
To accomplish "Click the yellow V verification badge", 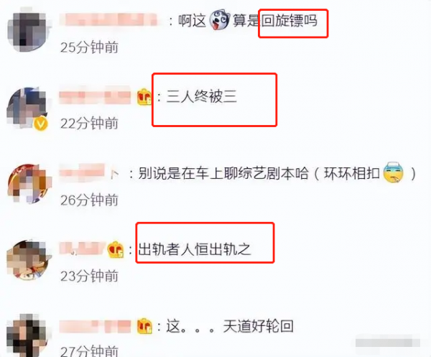I will point(41,124).
